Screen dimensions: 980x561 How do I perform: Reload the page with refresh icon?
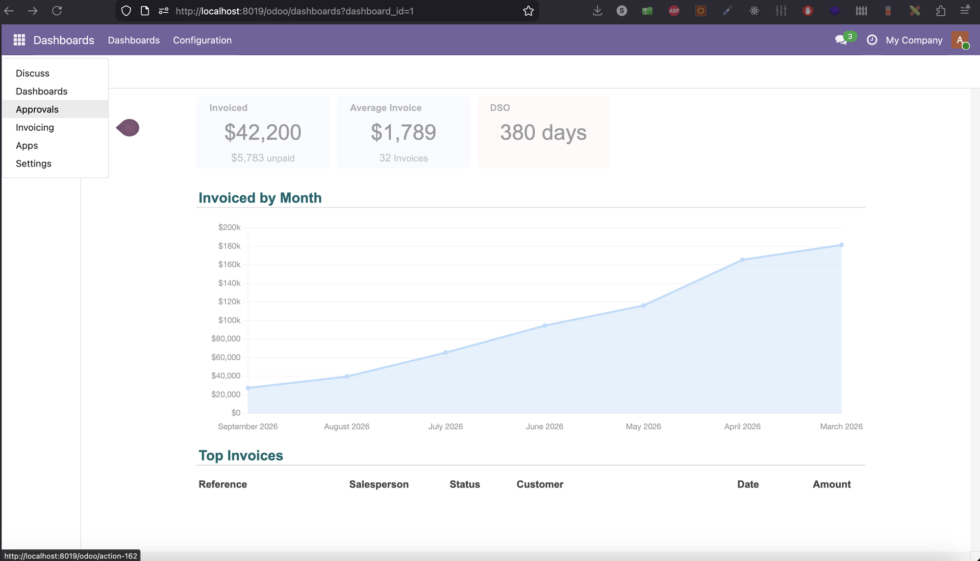point(57,11)
